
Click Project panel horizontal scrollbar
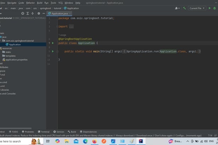(16, 128)
